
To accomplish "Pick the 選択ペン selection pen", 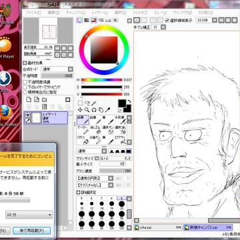I will (108, 130).
